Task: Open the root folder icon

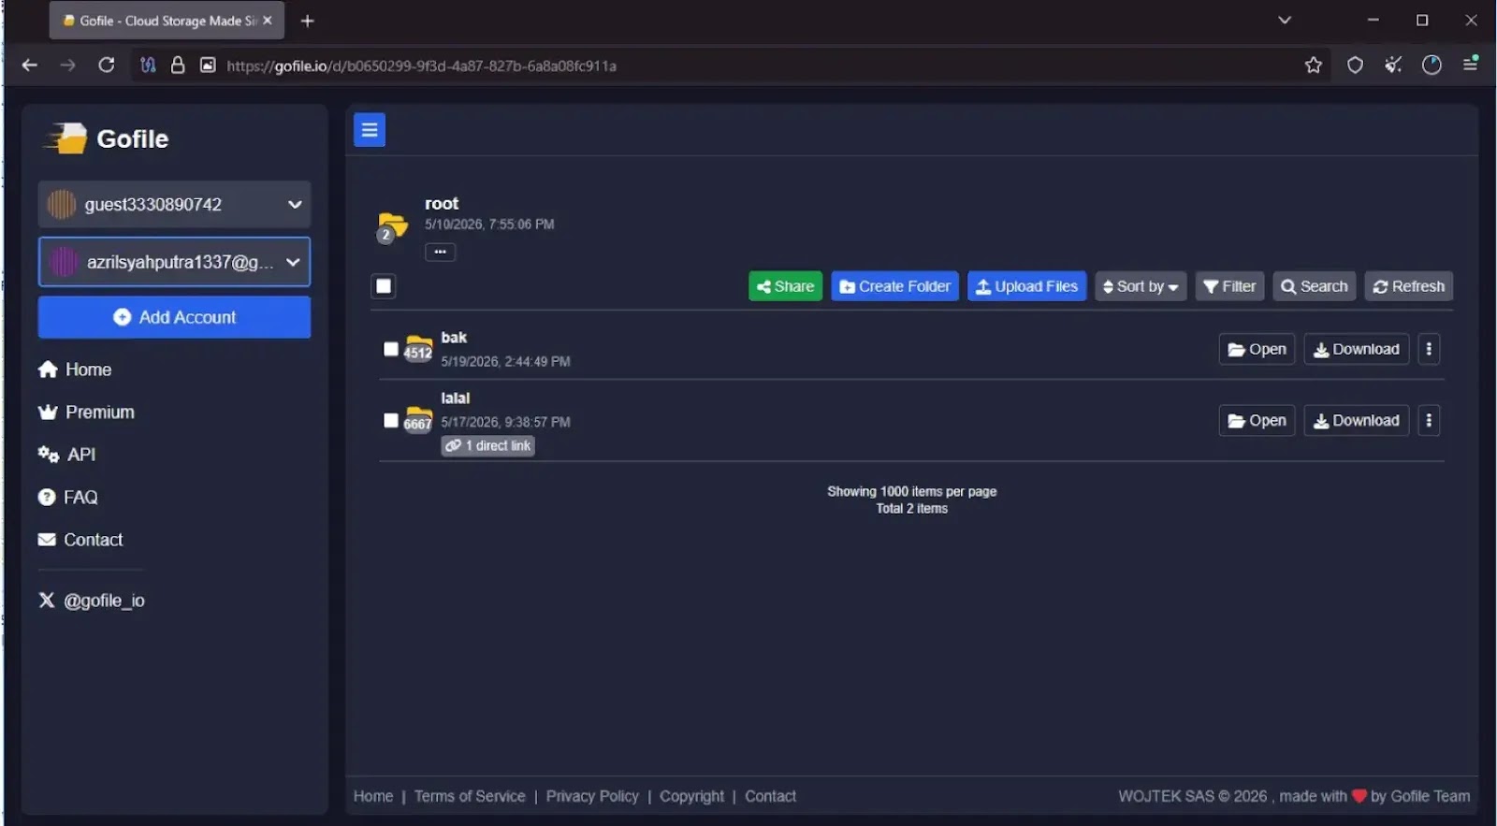Action: (393, 227)
